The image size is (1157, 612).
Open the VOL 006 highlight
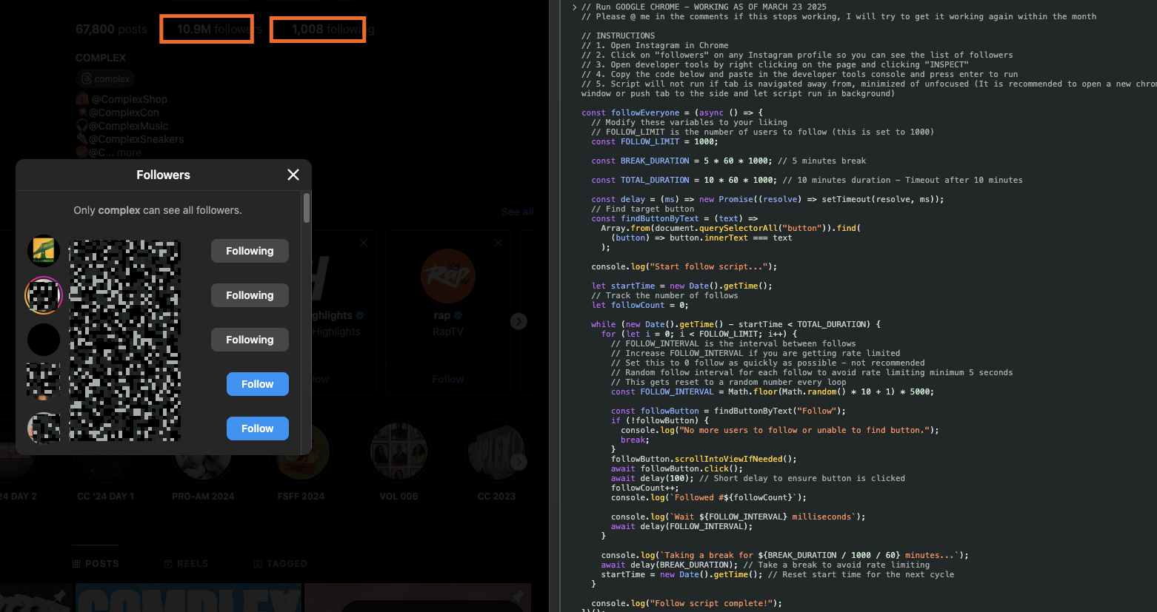click(399, 451)
